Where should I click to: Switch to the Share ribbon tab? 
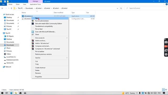click(18, 4)
